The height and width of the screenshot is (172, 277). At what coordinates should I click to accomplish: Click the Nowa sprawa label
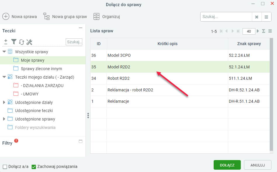click(x=24, y=17)
